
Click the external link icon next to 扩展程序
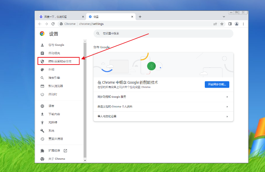(x=65, y=151)
